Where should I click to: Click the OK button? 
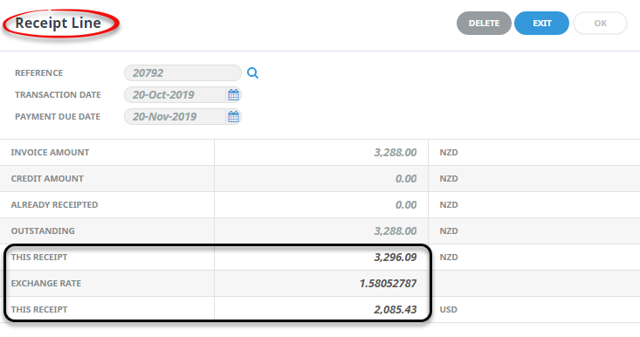tap(600, 24)
